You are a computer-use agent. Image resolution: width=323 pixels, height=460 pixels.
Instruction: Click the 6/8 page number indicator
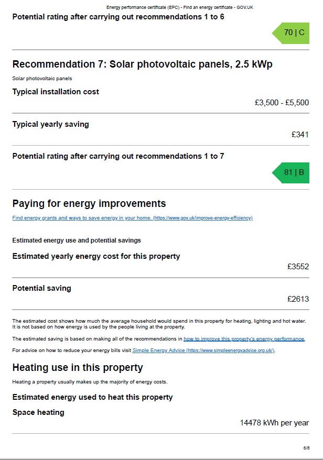point(306,448)
